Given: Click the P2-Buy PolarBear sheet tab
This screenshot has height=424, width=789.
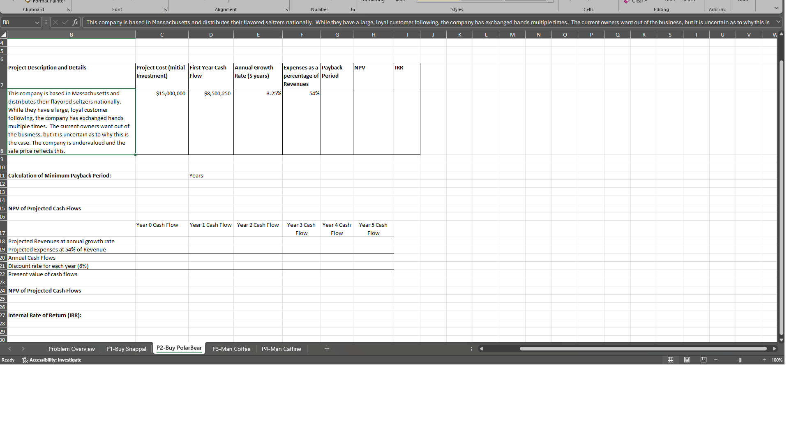Looking at the screenshot, I should [x=179, y=348].
